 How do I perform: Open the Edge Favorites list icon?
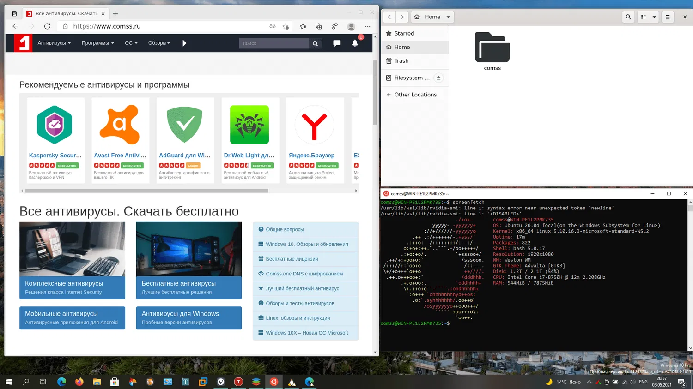coord(303,26)
